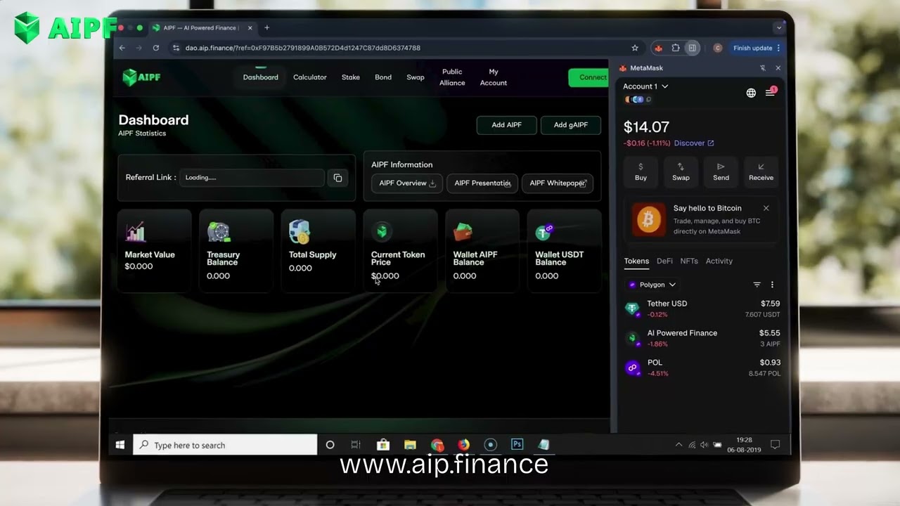The image size is (900, 506).
Task: Open My Account nav item
Action: point(494,77)
